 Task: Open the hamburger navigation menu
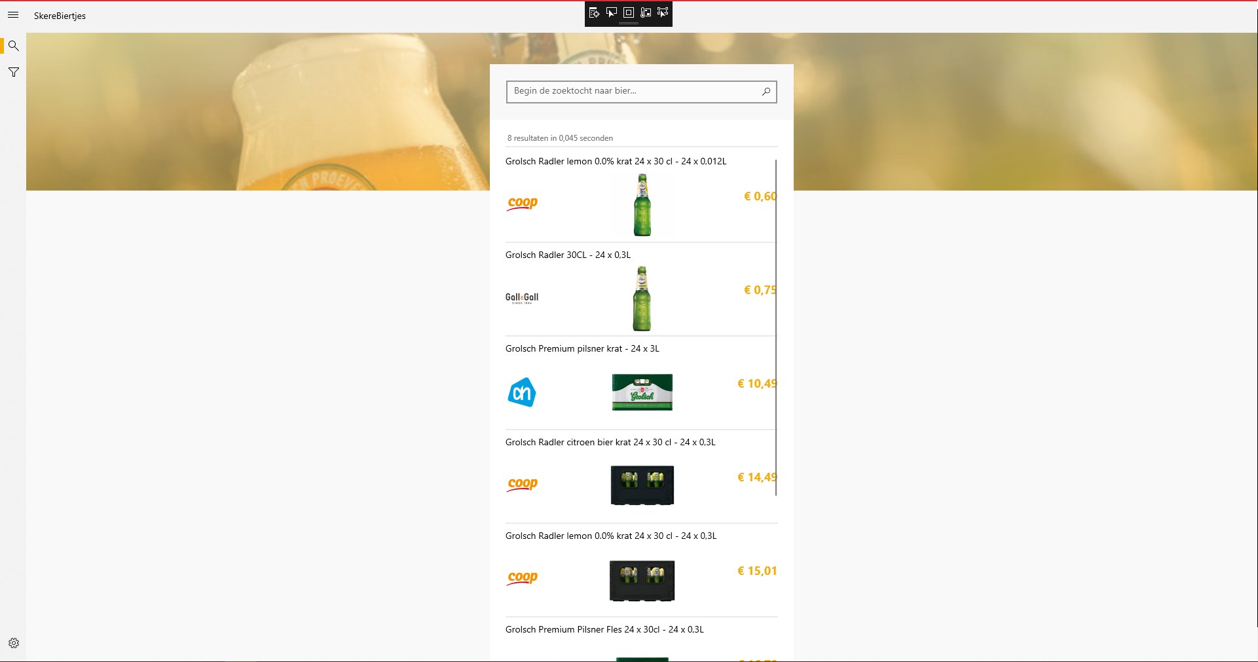[x=13, y=15]
